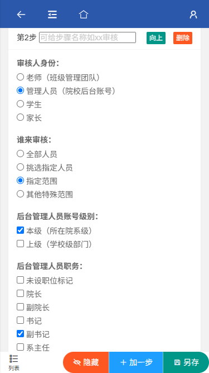The width and height of the screenshot is (209, 373).
Task: Go to home via house icon
Action: [x=84, y=15]
